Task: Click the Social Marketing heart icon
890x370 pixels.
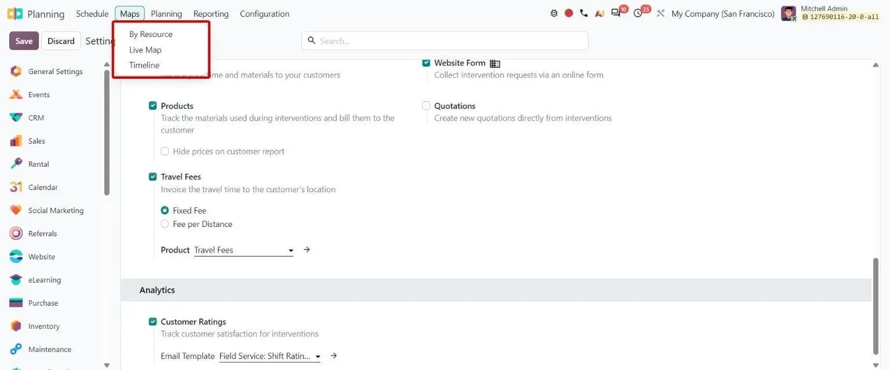Action: [x=16, y=211]
